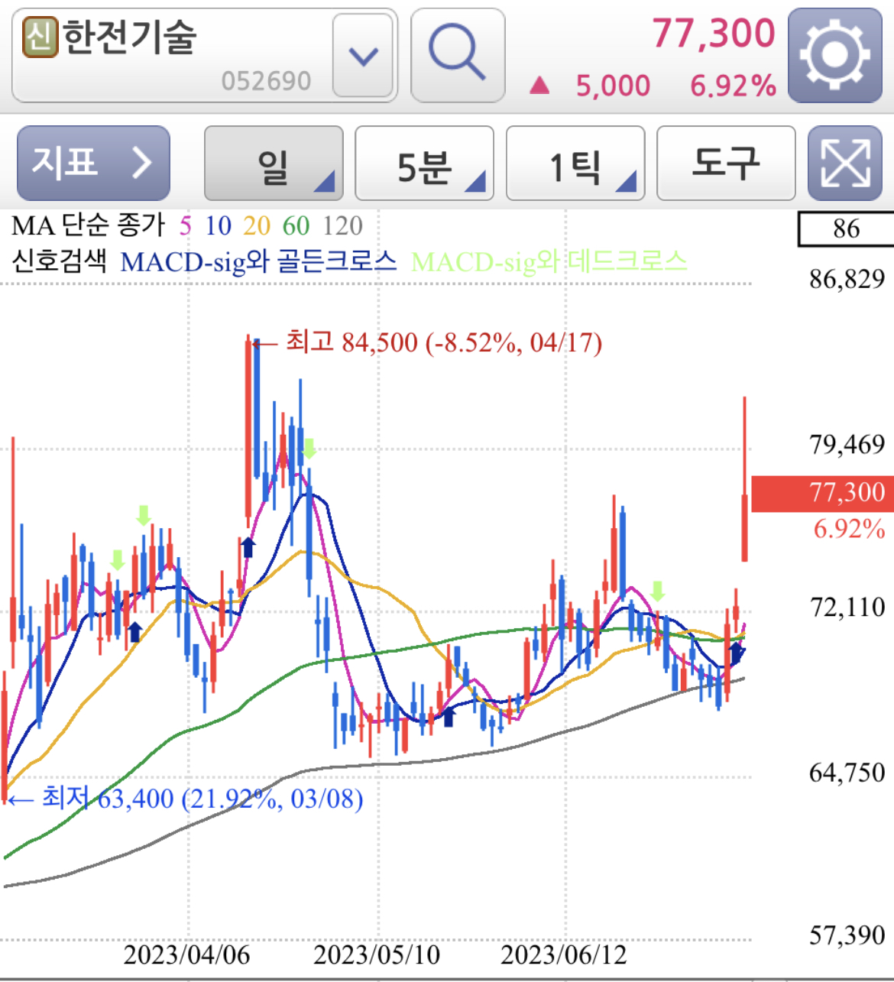Click the green 신 badge icon
The width and height of the screenshot is (894, 982).
40,37
